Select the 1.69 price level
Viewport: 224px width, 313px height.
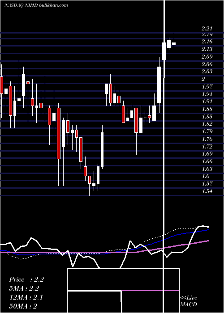[207, 154]
